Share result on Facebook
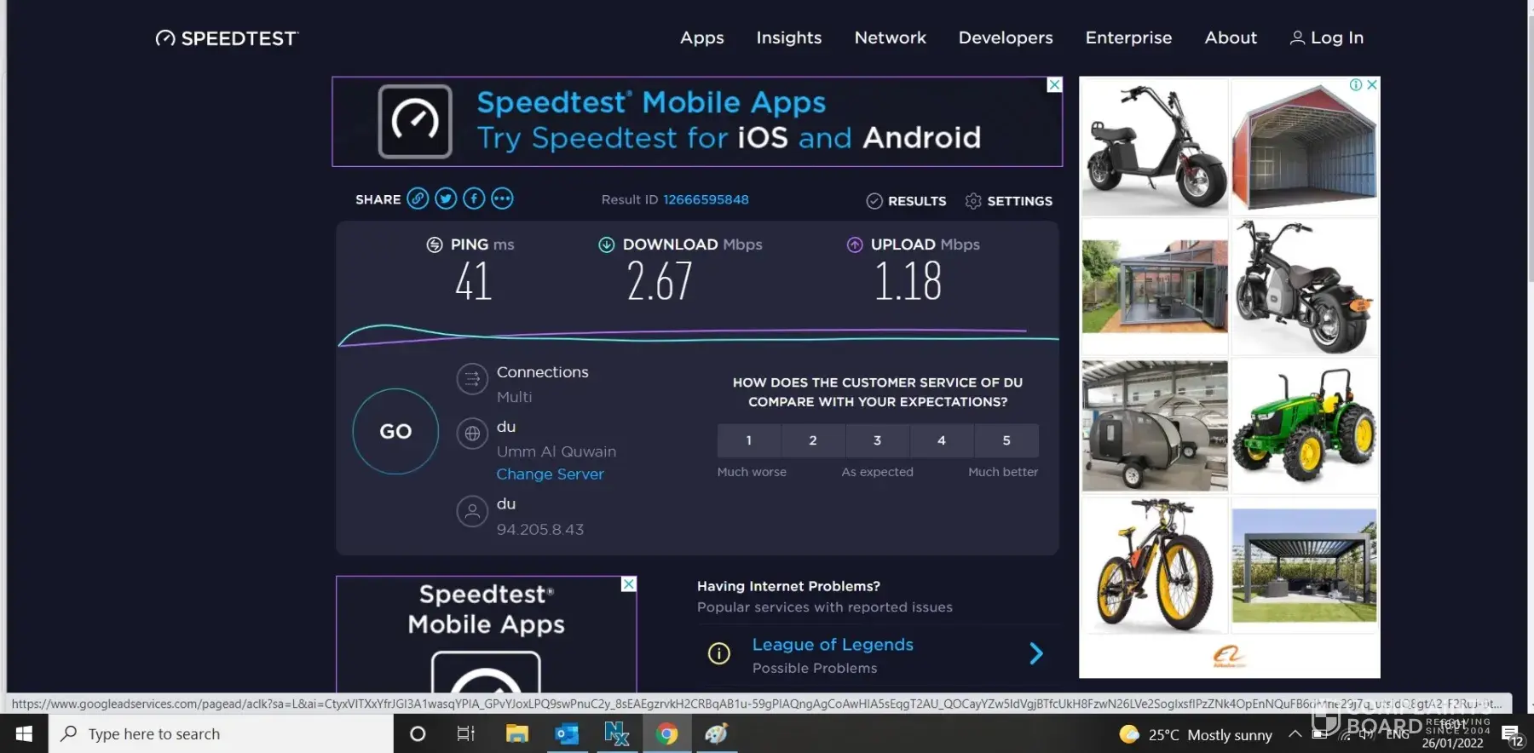The image size is (1534, 753). (x=474, y=199)
